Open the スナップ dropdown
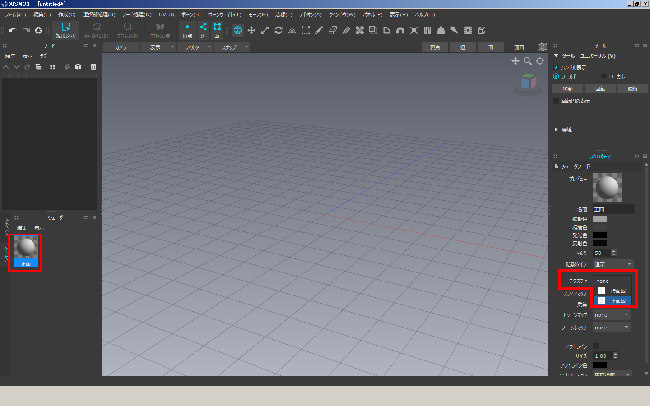Image resolution: width=650 pixels, height=406 pixels. point(232,47)
